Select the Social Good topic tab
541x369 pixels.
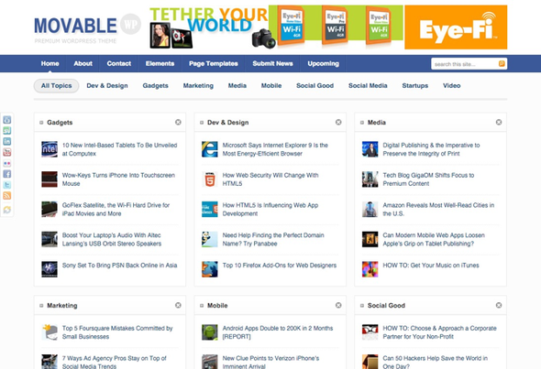[x=315, y=86]
